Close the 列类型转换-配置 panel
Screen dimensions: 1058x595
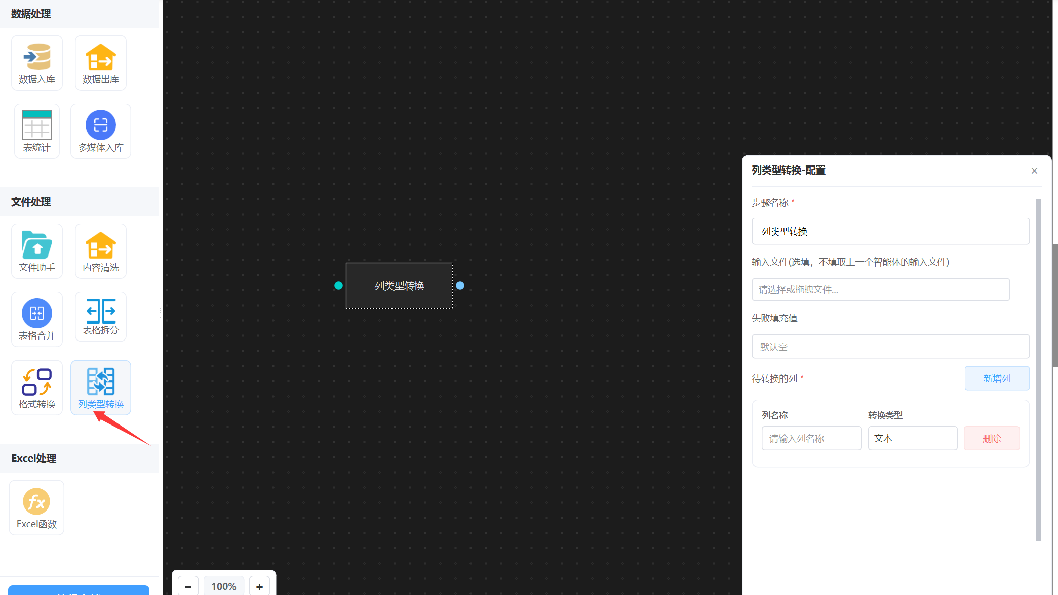pos(1034,171)
